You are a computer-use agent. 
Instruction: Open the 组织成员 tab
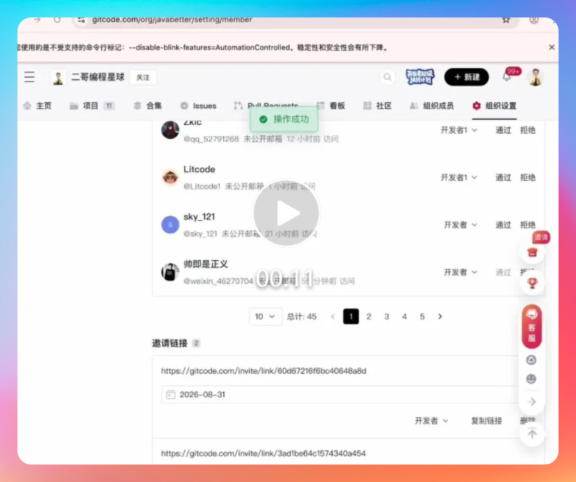tap(432, 106)
